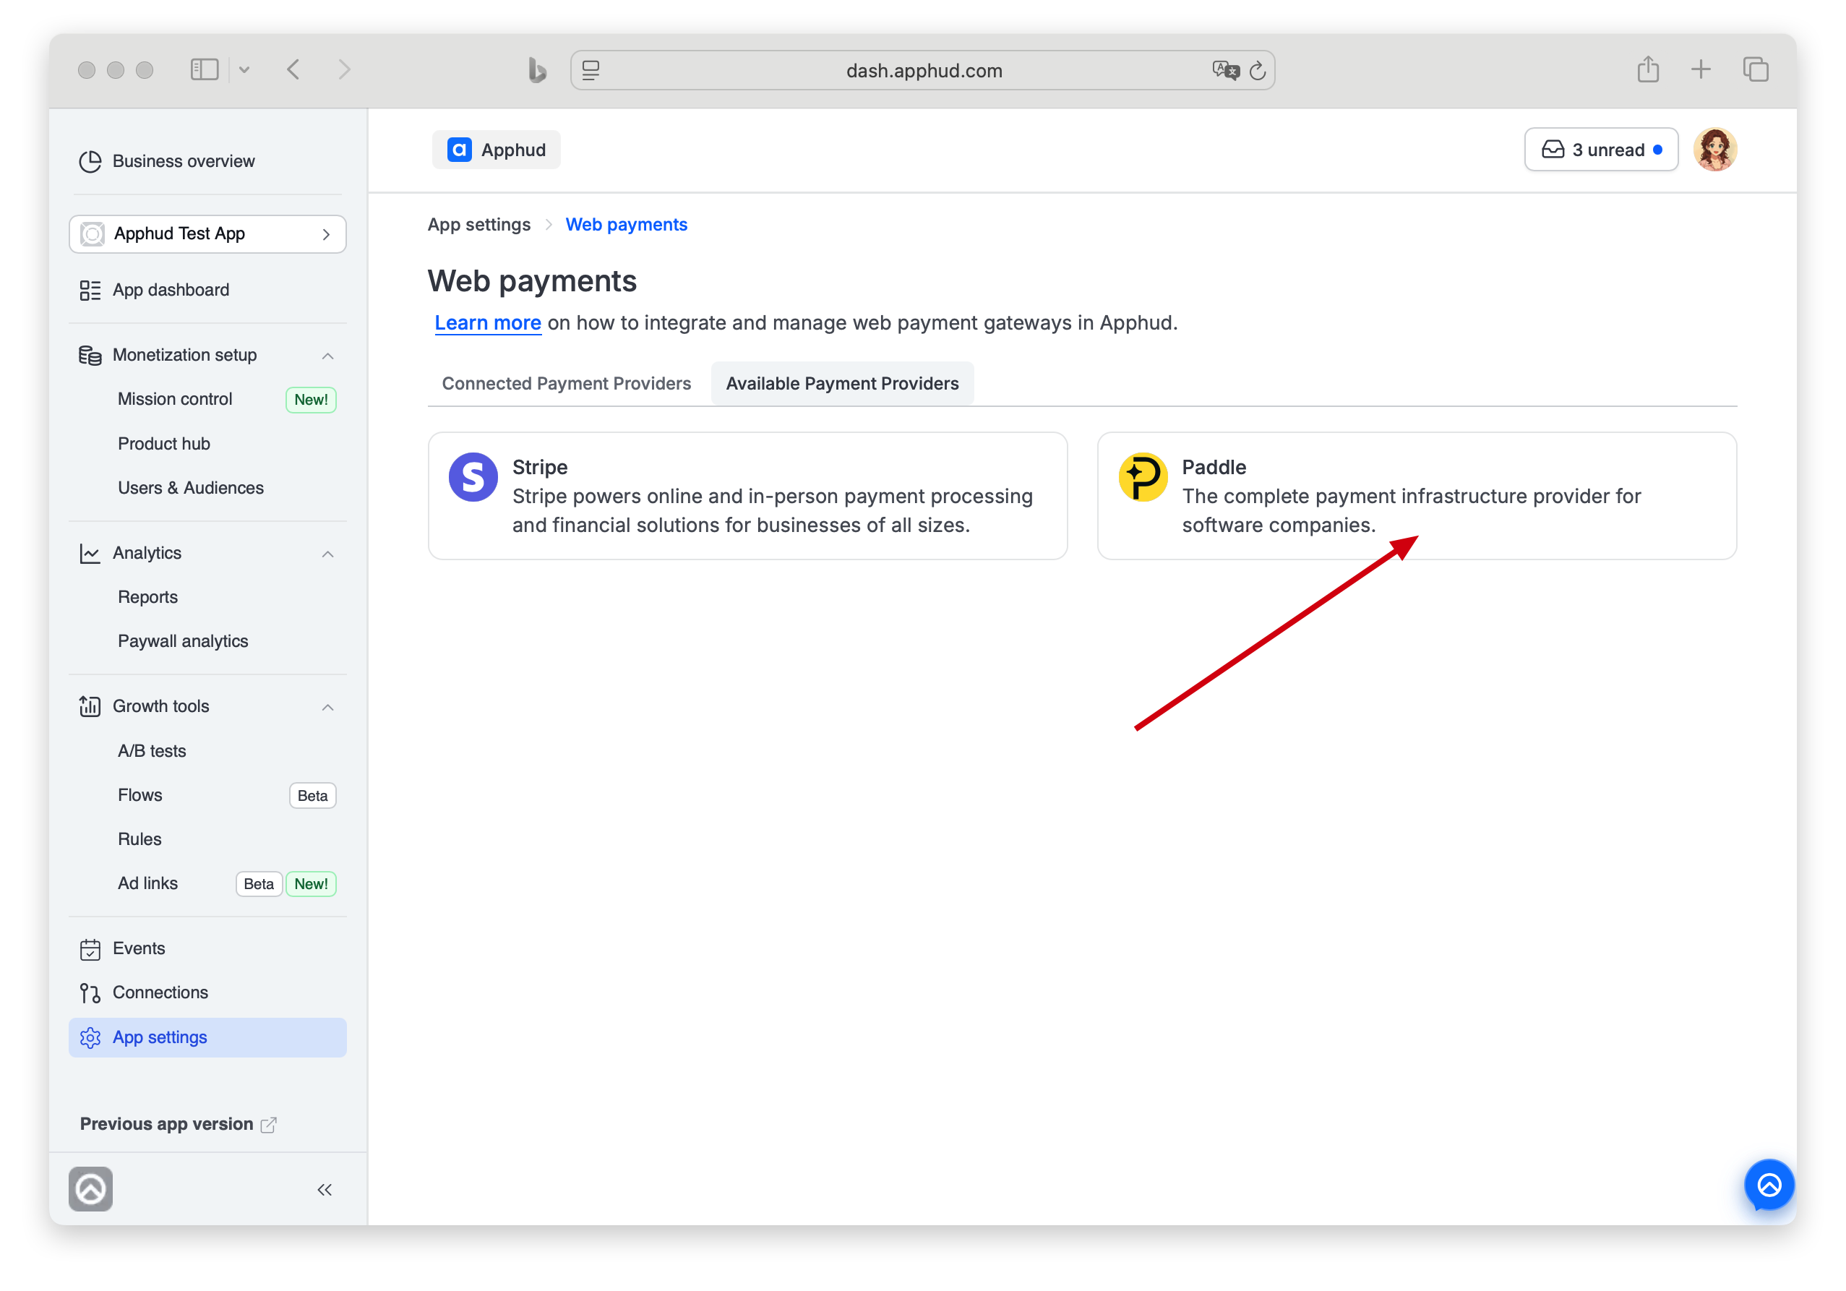Open the Business overview page
The width and height of the screenshot is (1846, 1291).
pos(167,160)
